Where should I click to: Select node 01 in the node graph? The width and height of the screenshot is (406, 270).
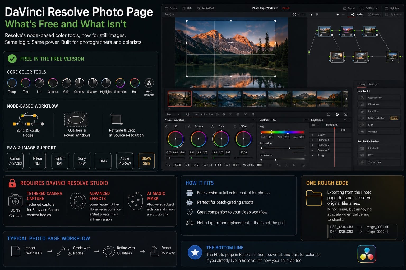[x=324, y=31]
